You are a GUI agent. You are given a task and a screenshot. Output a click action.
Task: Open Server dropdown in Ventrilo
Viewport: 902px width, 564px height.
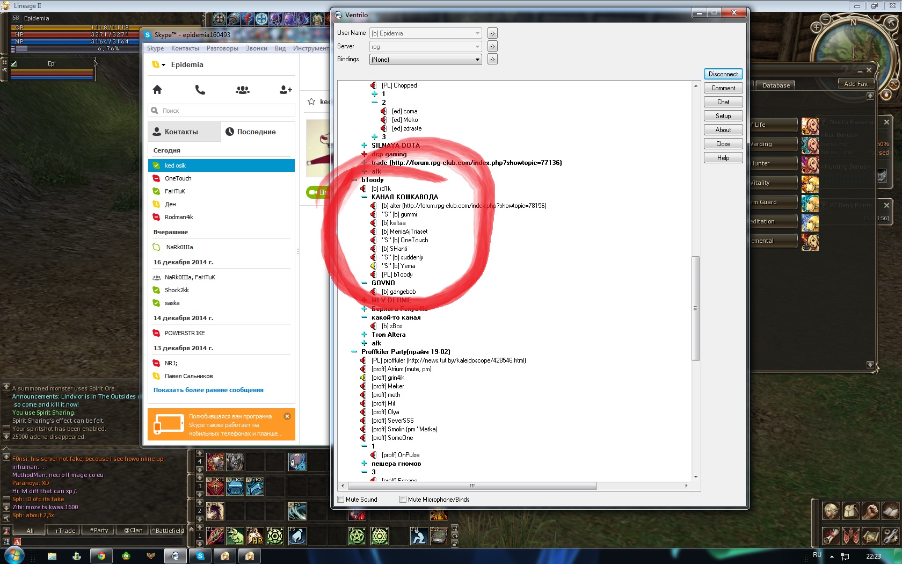pyautogui.click(x=477, y=47)
